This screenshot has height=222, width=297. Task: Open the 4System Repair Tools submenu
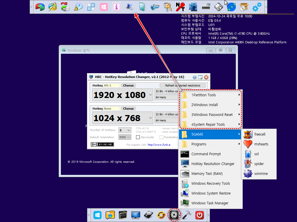(x=211, y=124)
